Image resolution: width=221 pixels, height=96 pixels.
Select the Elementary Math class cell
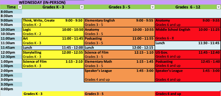[x=119, y=64]
